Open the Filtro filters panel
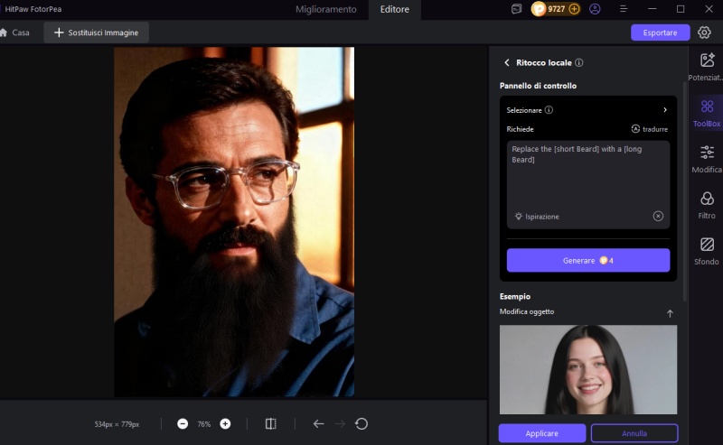Screen dimensions: 723x445 click(x=707, y=204)
